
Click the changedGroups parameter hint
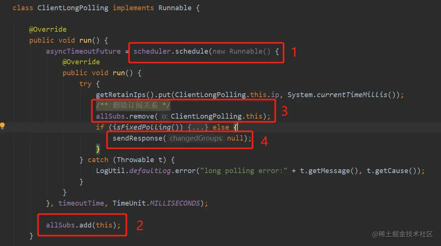(196, 138)
